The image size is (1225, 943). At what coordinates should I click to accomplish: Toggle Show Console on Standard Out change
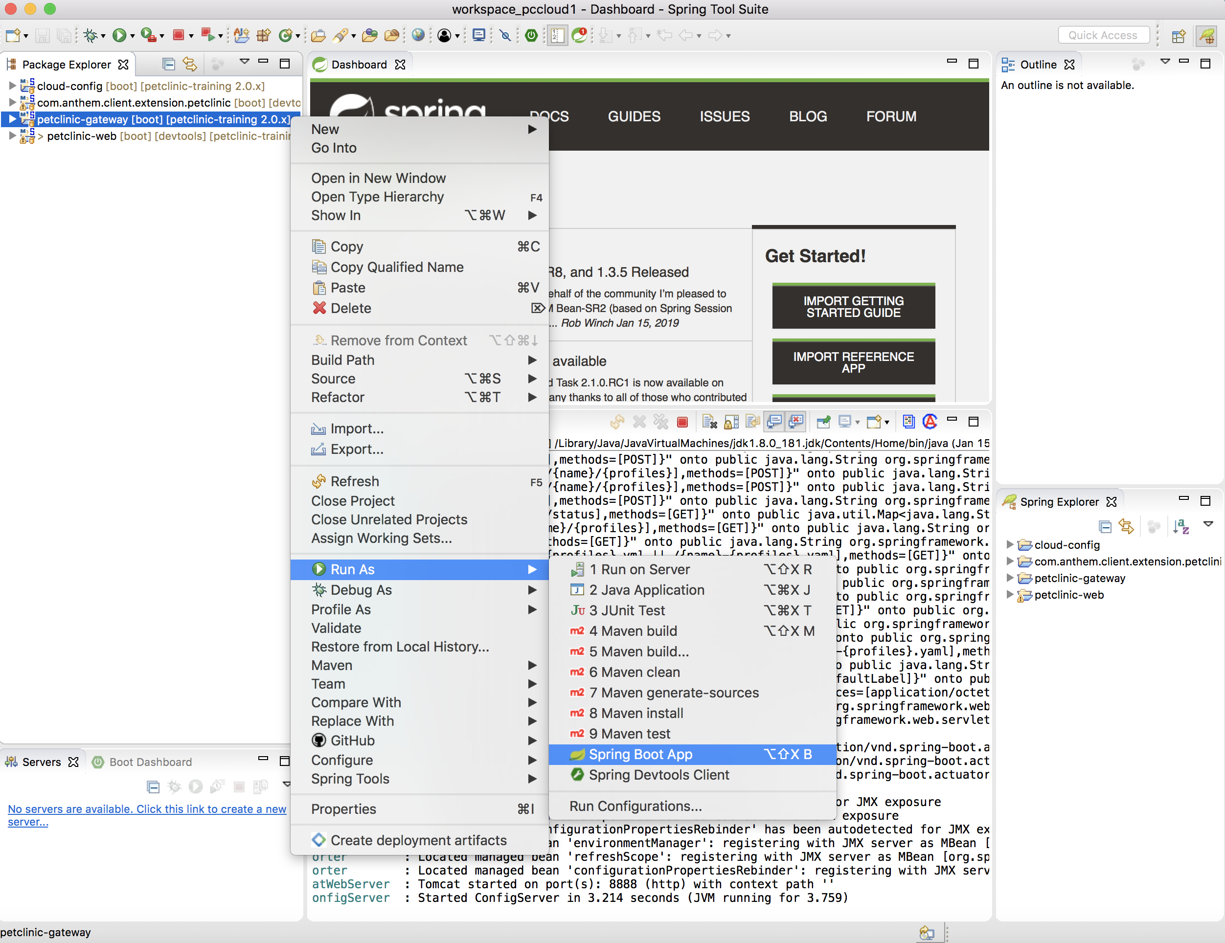(x=774, y=422)
